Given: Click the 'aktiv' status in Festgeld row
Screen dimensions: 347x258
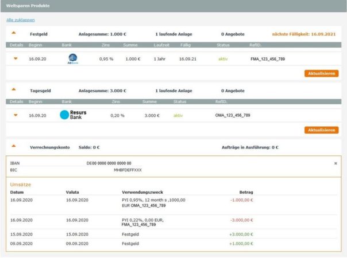Looking at the screenshot, I should tap(223, 59).
